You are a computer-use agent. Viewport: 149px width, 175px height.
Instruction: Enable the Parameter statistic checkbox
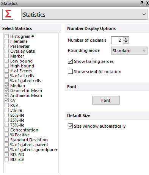(x=6, y=46)
